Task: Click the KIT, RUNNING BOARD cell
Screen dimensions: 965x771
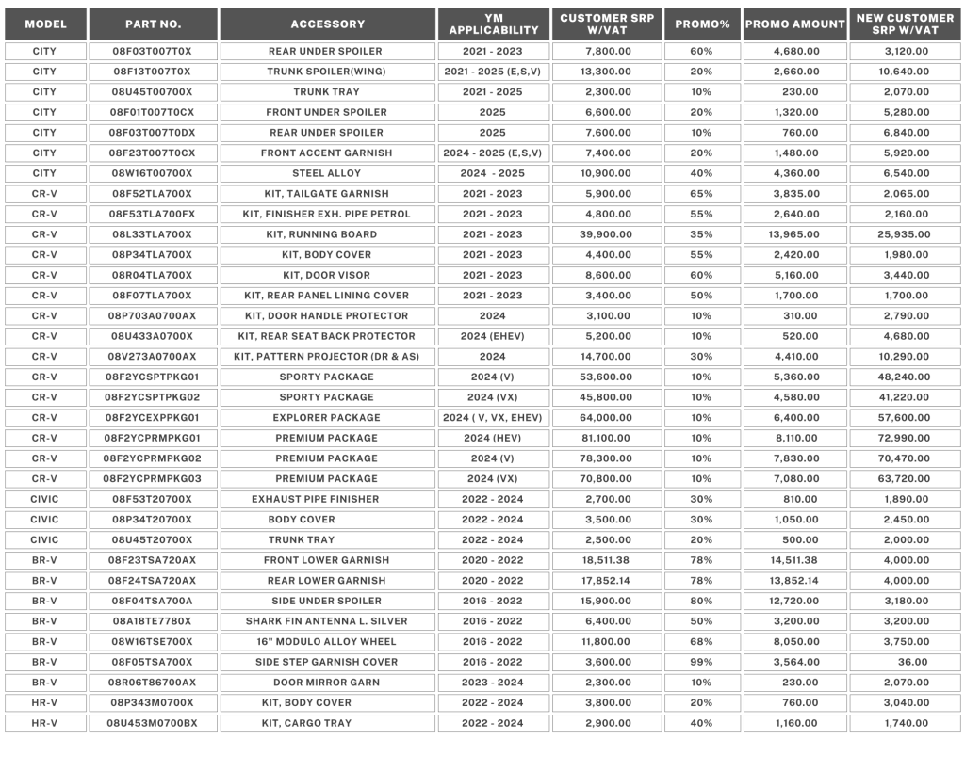Action: (327, 234)
